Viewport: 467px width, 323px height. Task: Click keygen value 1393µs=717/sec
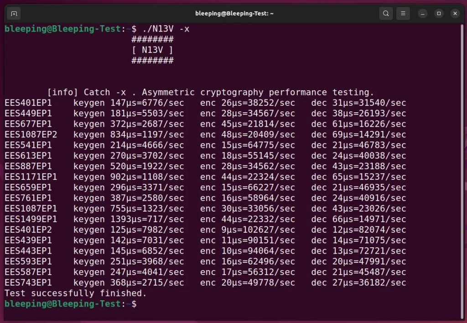[147, 219]
